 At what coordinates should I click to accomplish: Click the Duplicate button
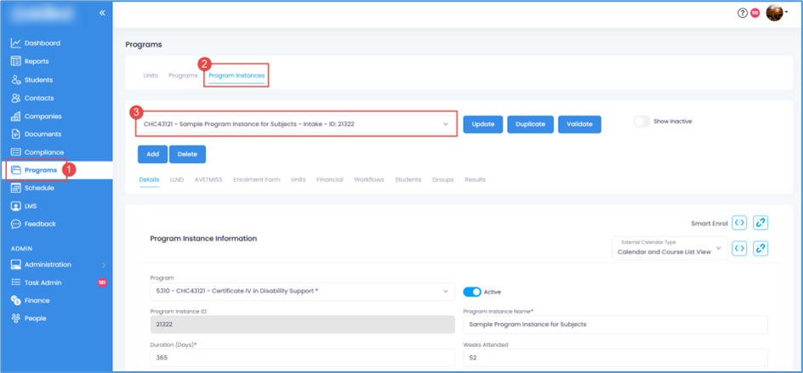pos(530,124)
